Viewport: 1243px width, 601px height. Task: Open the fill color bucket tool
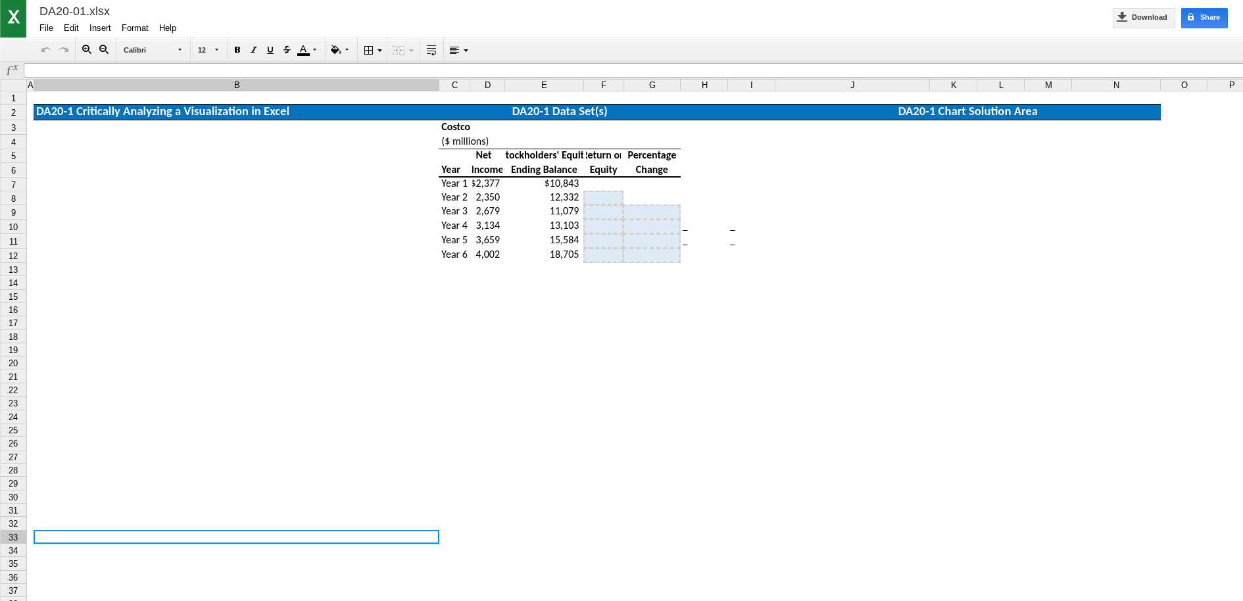click(335, 49)
